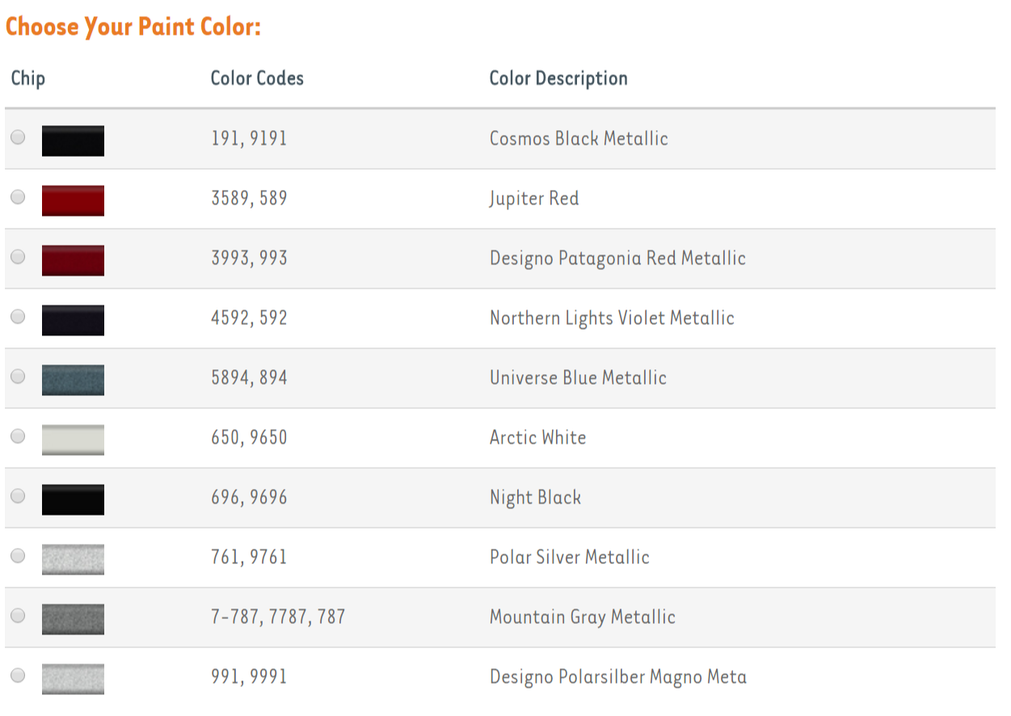Select the Night Black radio button
This screenshot has width=1011, height=716.
pyautogui.click(x=18, y=496)
